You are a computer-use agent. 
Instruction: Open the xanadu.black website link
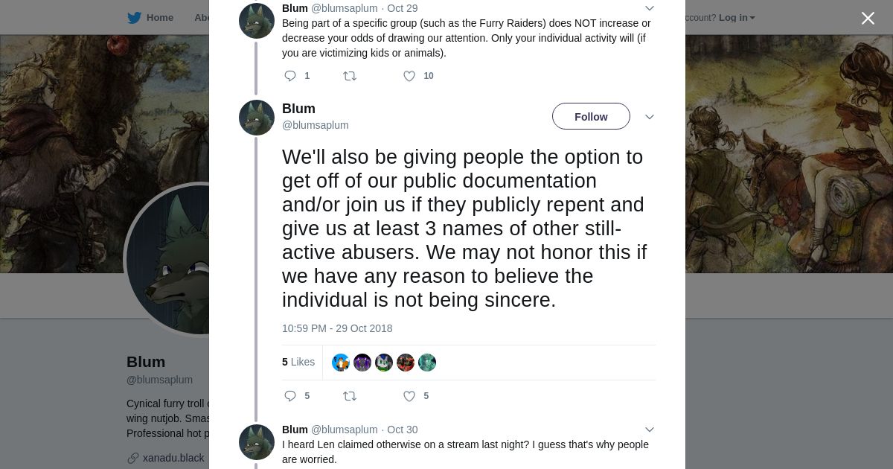click(173, 458)
